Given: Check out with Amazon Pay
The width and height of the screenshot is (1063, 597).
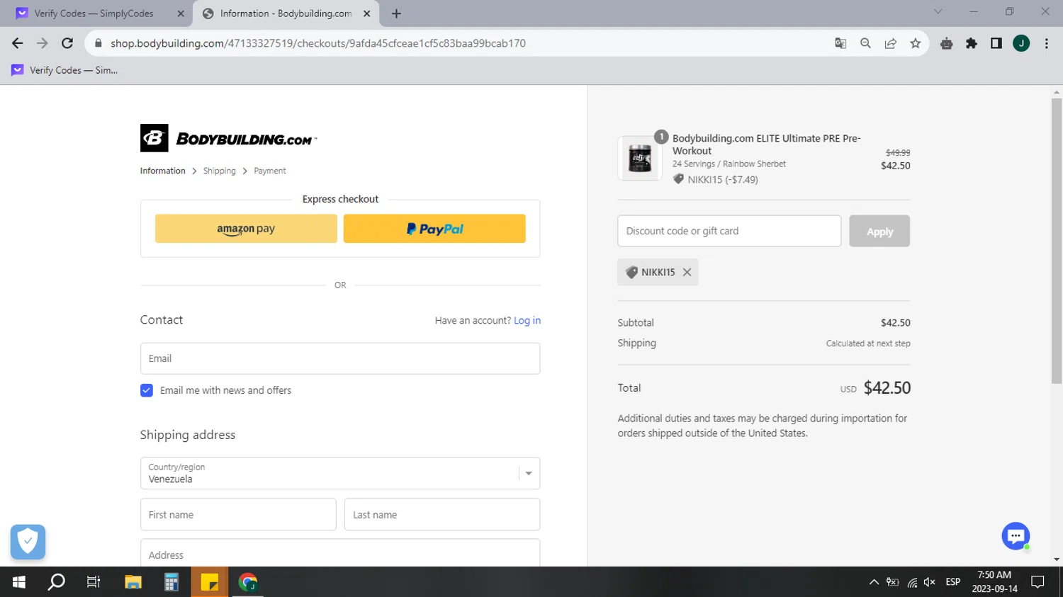Looking at the screenshot, I should pyautogui.click(x=246, y=229).
